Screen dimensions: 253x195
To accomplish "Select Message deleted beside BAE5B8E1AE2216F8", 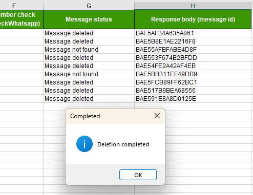I will pos(89,41).
